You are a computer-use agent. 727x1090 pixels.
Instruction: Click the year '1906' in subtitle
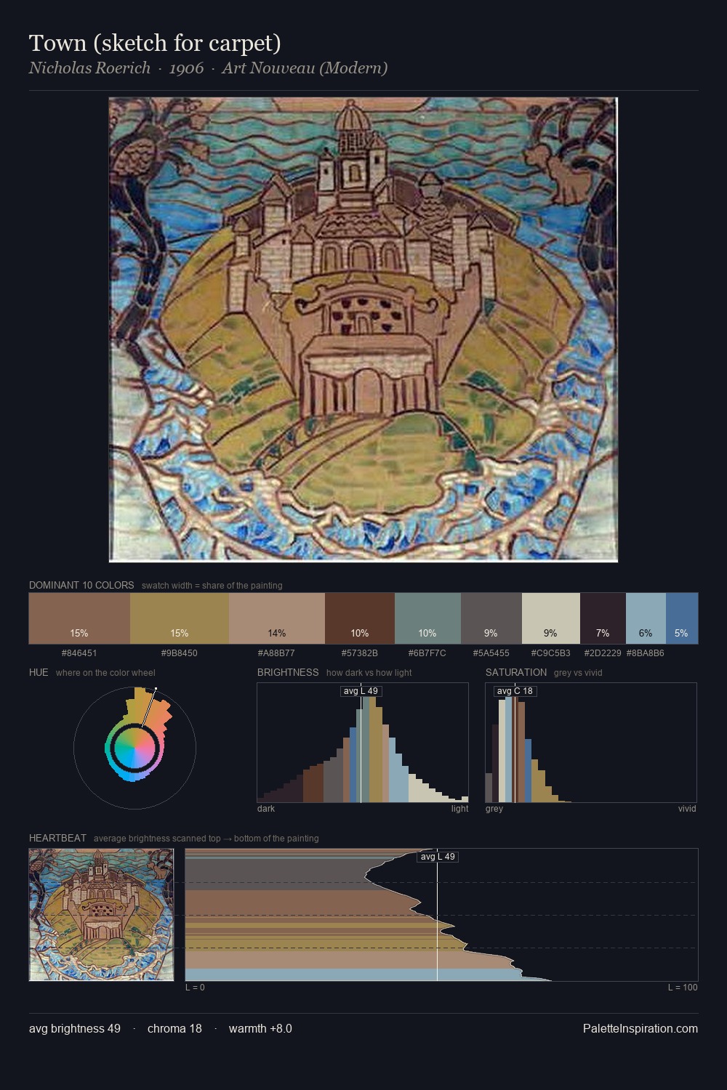[x=186, y=68]
